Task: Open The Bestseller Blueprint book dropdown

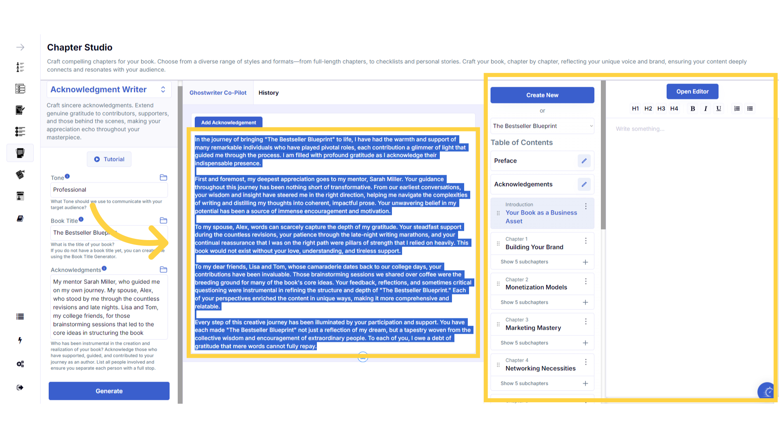Action: (542, 126)
